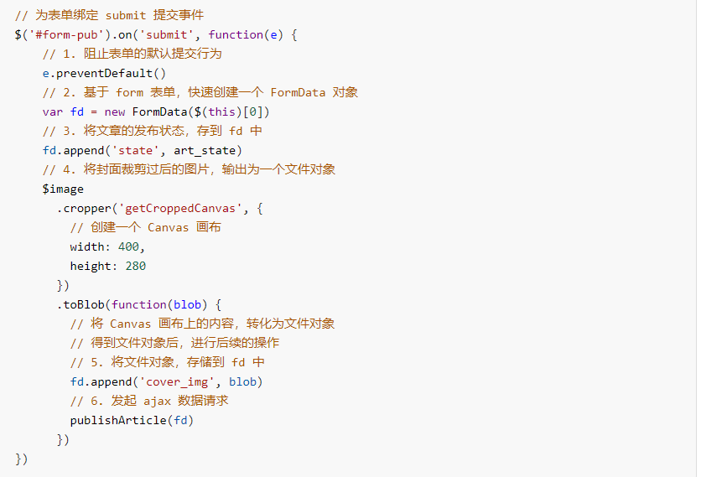Screen dimensions: 701x477
Task: Click the fd.append('state', art_state) line
Action: tap(143, 151)
